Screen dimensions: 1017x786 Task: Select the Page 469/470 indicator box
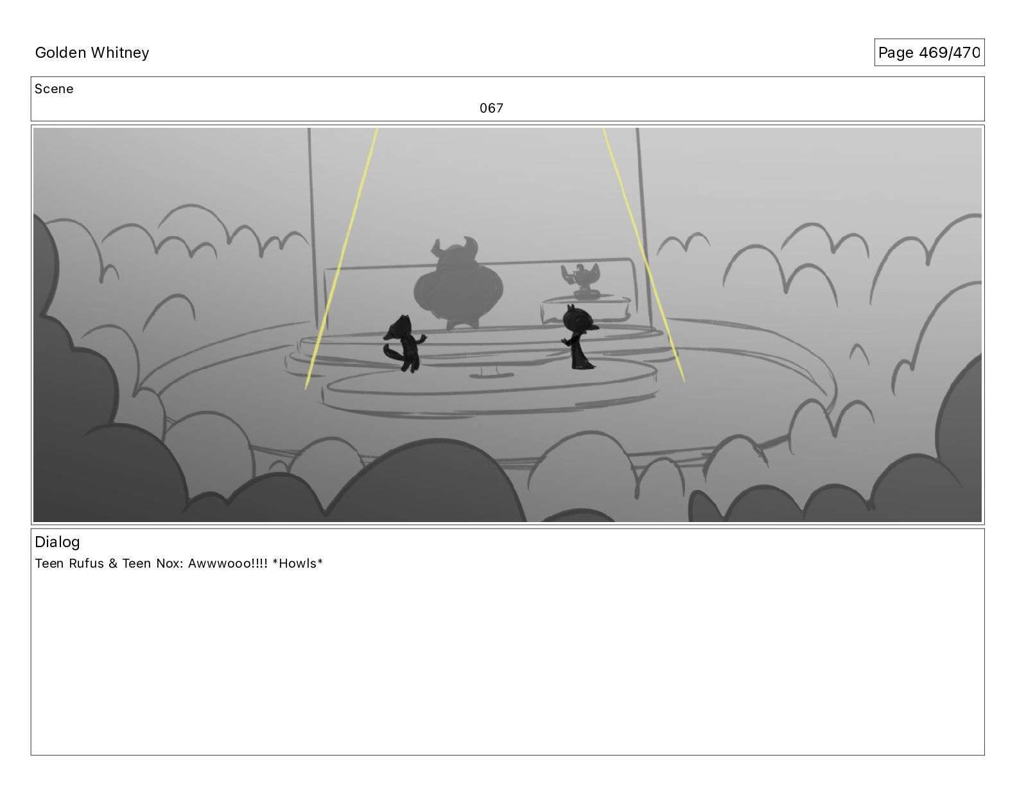pos(929,53)
